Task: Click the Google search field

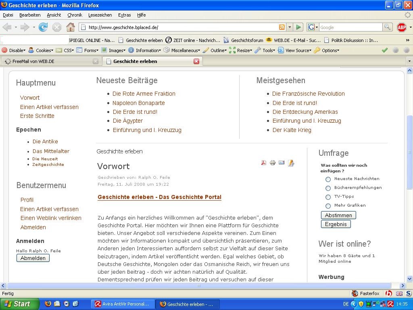Action: [x=350, y=27]
